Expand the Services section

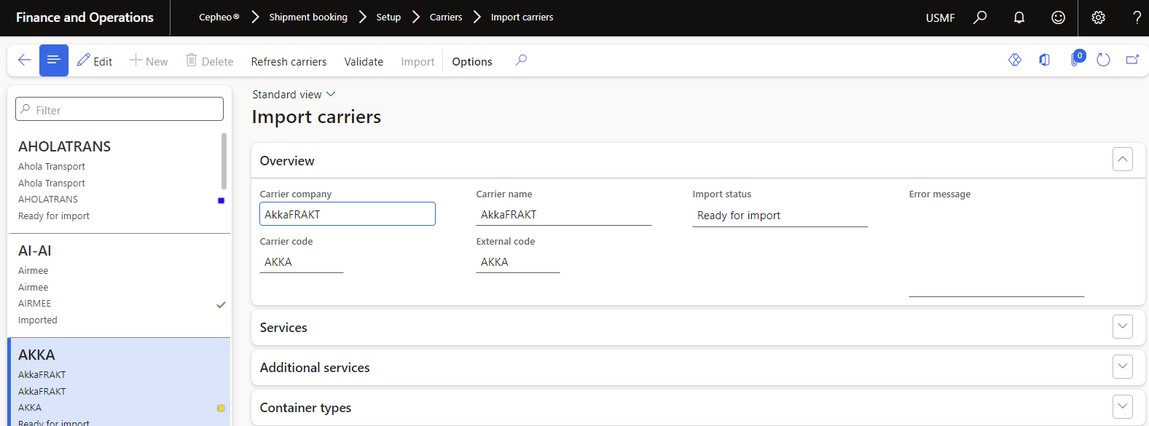[1122, 327]
